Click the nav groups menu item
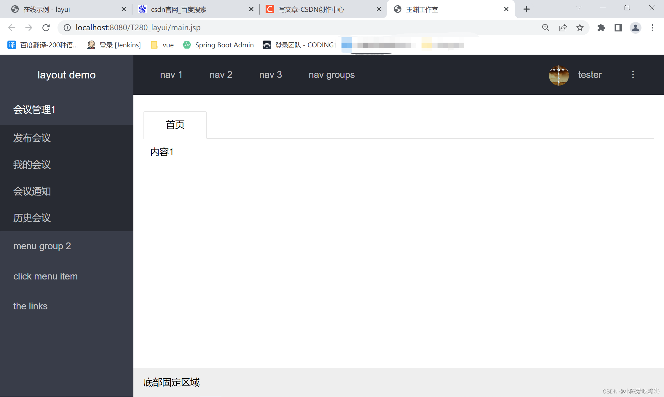664x397 pixels. coord(331,75)
